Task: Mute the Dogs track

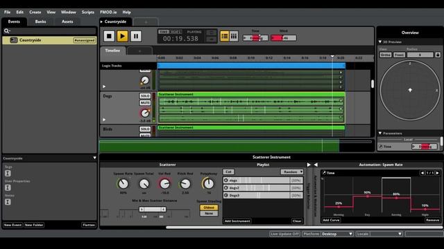Action: click(x=145, y=103)
